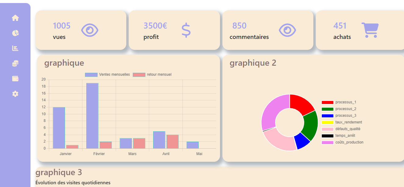Click the shopping cart achats icon
The width and height of the screenshot is (404, 187).
click(370, 30)
